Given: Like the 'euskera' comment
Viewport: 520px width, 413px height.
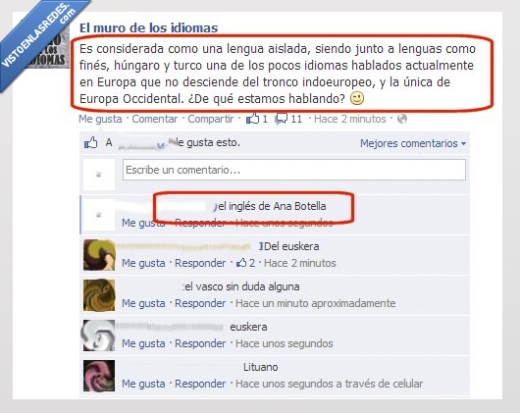Looking at the screenshot, I should coord(143,343).
